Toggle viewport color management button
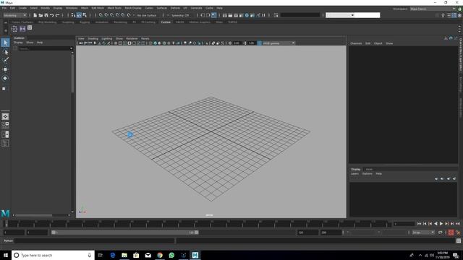 point(260,43)
